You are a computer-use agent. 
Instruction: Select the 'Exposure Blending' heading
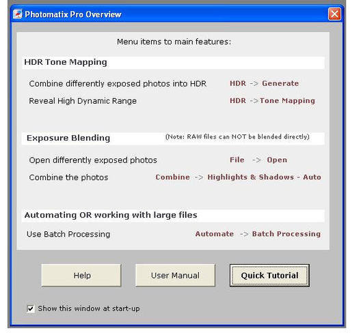[68, 138]
